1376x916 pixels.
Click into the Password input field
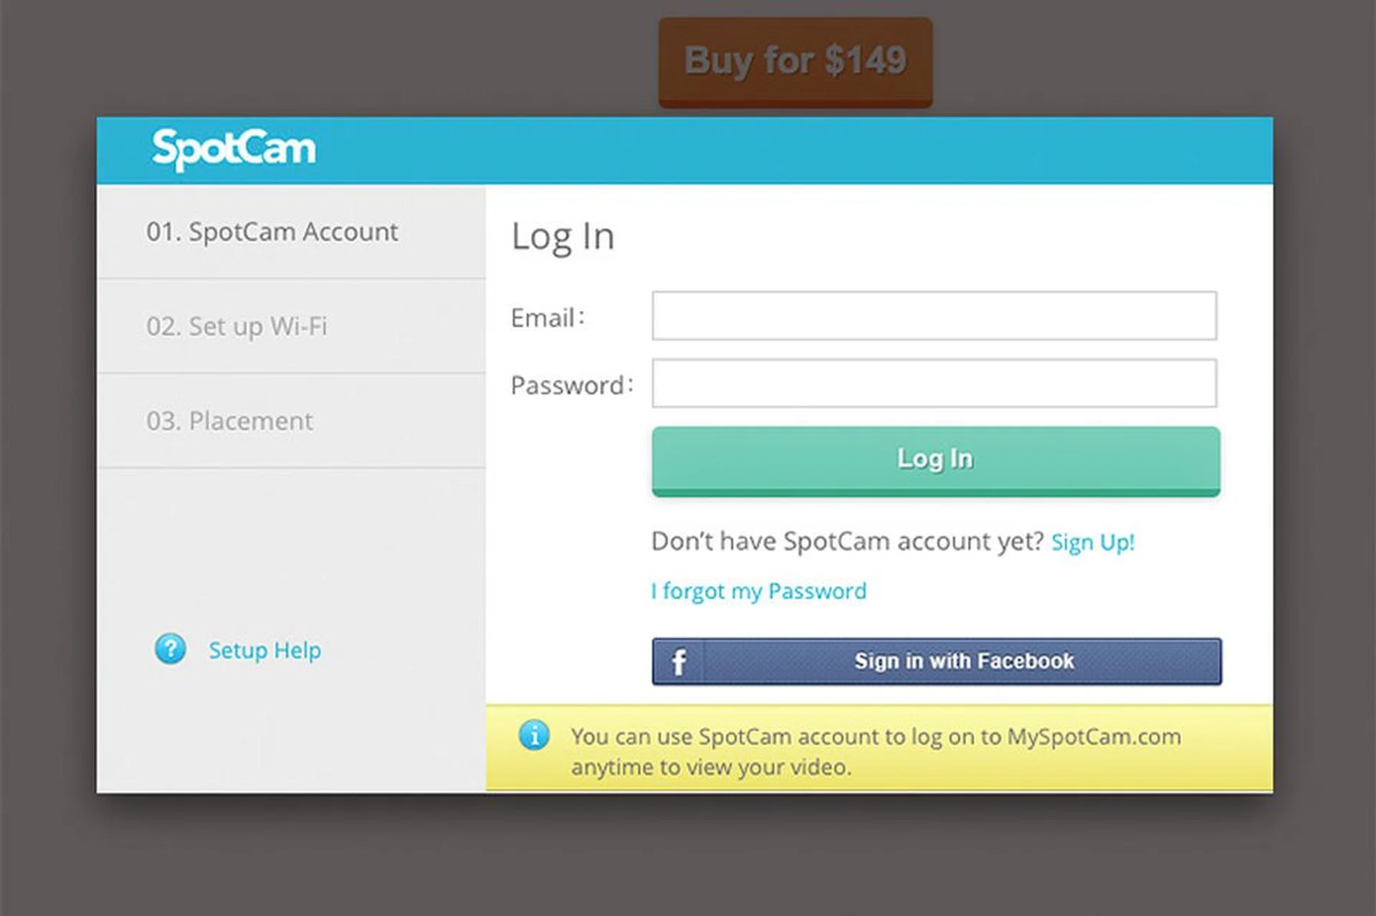click(934, 383)
